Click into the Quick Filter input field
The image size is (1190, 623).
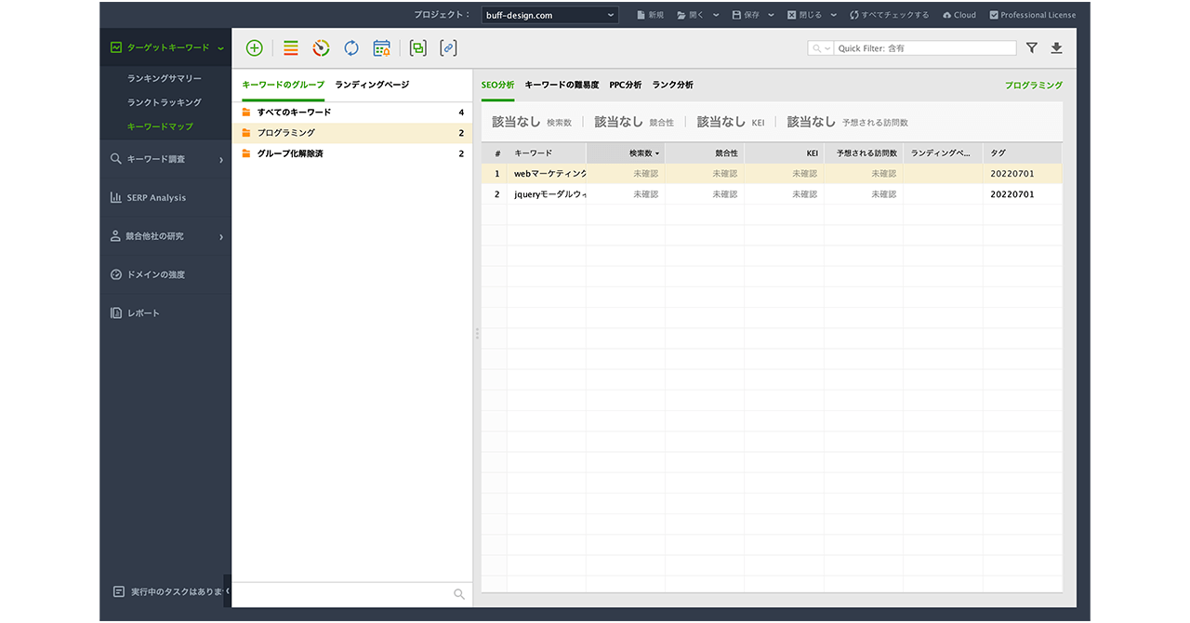[925, 48]
